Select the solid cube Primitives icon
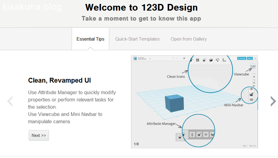278x158 pixels. tap(211, 60)
